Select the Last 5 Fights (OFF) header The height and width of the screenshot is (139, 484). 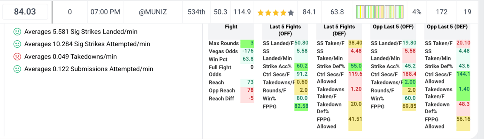285,30
